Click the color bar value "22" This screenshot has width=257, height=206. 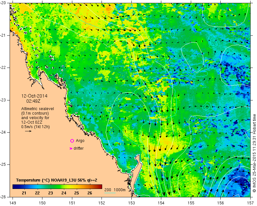37,193
